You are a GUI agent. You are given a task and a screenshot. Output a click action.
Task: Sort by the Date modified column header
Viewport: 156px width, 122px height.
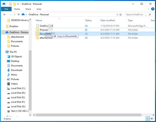(108, 20)
